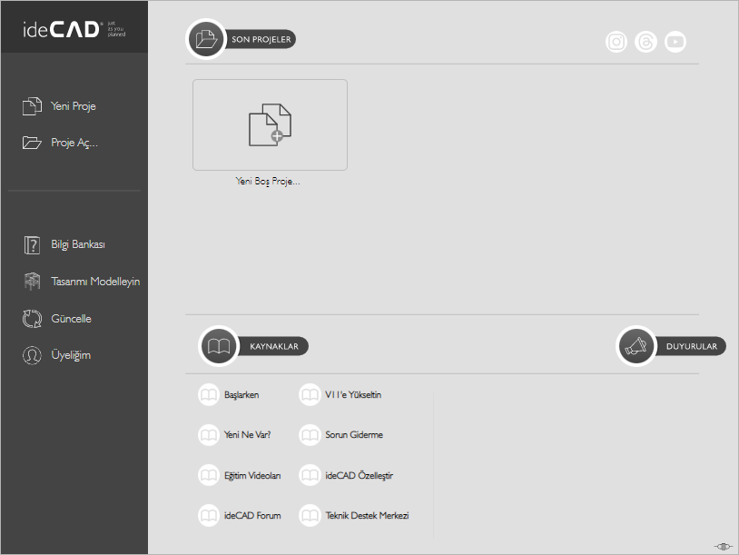
Task: Open Üyeliğim in the sidebar
Action: click(x=71, y=355)
